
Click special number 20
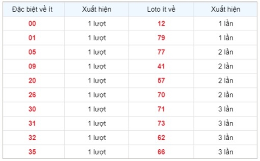[32, 81]
